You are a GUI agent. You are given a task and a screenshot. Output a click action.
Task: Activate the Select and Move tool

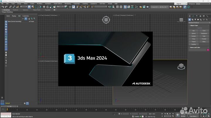point(44,7)
